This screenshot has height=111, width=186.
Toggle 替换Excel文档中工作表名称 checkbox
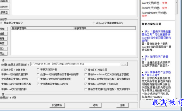click(86, 84)
